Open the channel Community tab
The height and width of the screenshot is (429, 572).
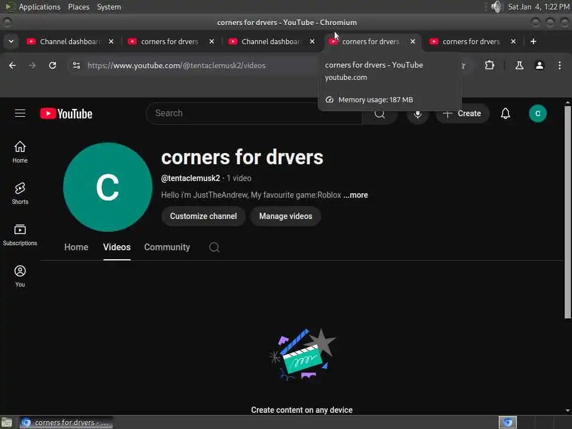coord(167,247)
